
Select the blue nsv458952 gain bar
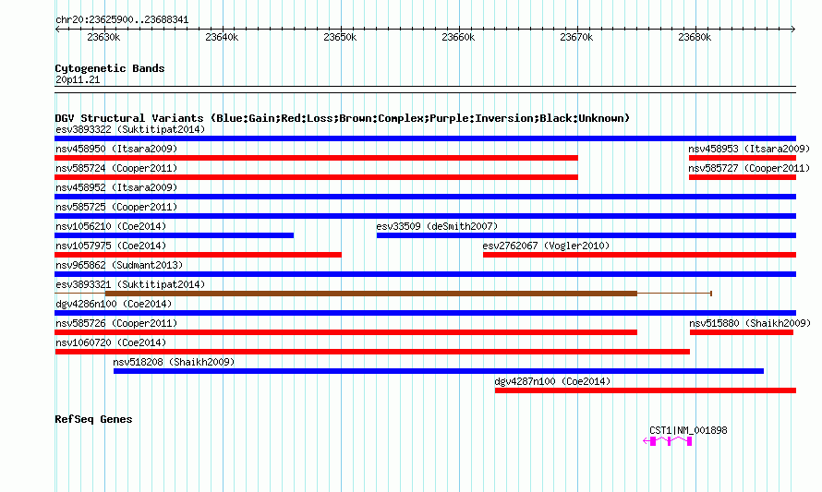tap(425, 197)
